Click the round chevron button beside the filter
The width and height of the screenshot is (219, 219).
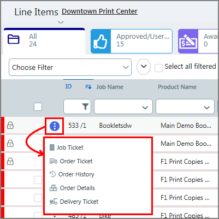pyautogui.click(x=144, y=67)
